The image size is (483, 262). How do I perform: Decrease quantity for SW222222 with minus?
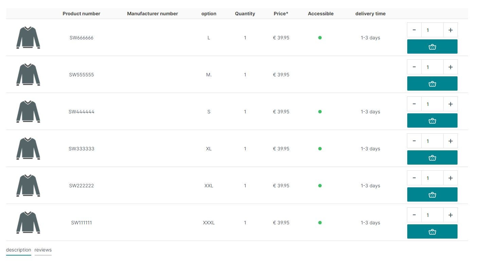[x=414, y=178]
